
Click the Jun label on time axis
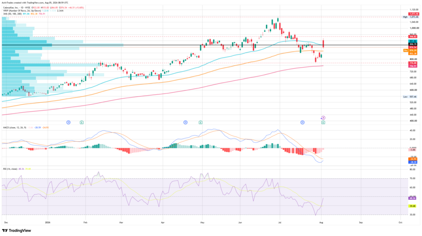click(240, 222)
